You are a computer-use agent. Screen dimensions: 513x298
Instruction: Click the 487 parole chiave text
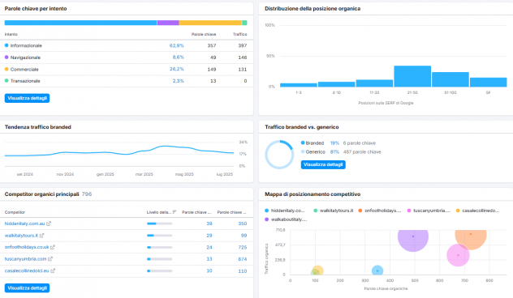pos(362,151)
